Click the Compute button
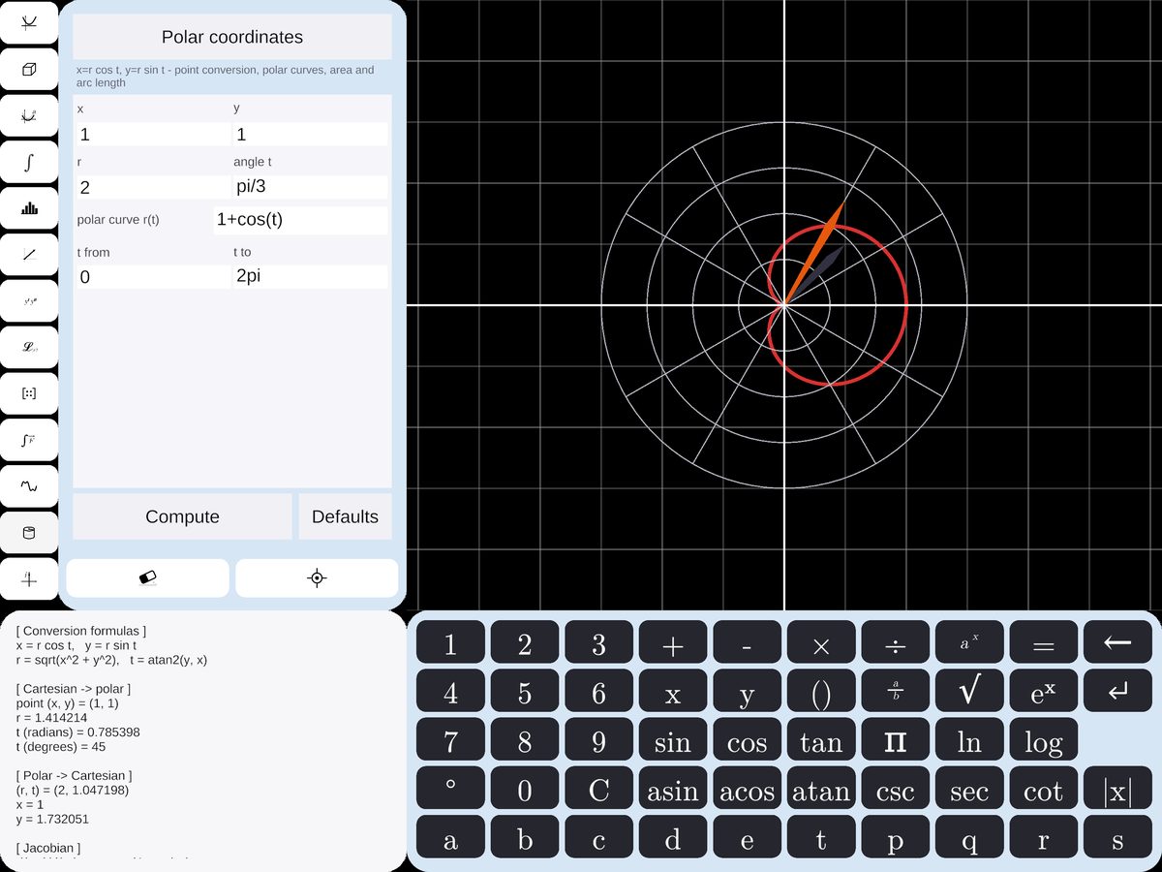The width and height of the screenshot is (1162, 872). [182, 516]
